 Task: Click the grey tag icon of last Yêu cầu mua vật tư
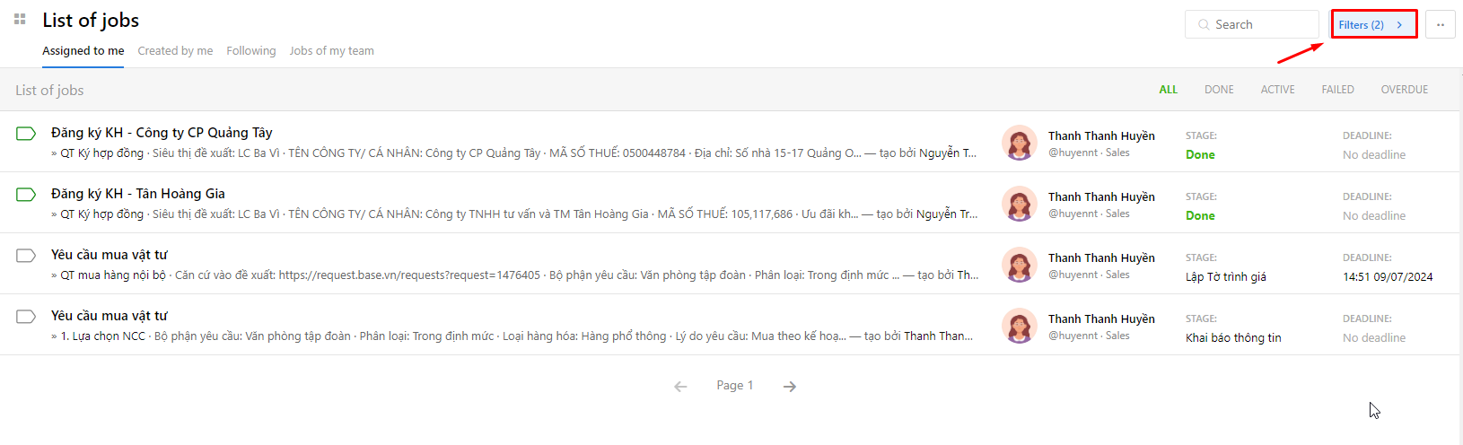pos(26,317)
